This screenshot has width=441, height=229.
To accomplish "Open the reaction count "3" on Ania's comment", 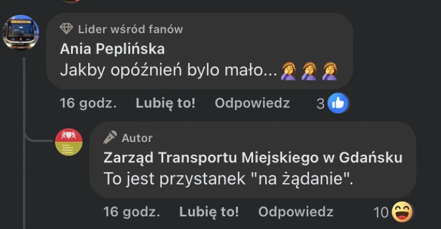I will tap(320, 103).
